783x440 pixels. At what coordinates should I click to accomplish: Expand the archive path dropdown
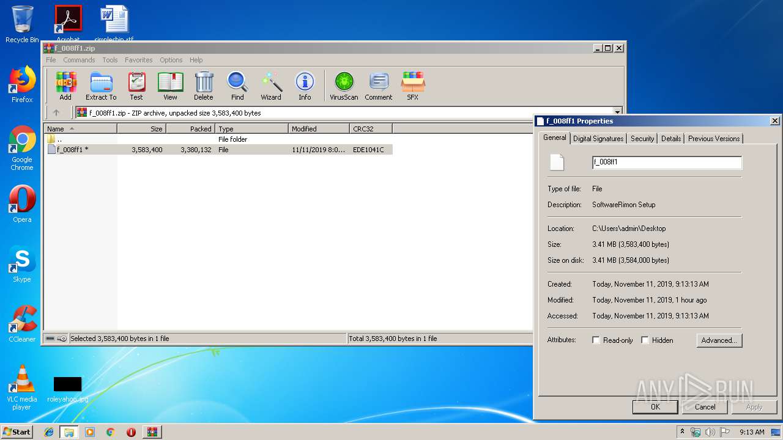click(617, 112)
